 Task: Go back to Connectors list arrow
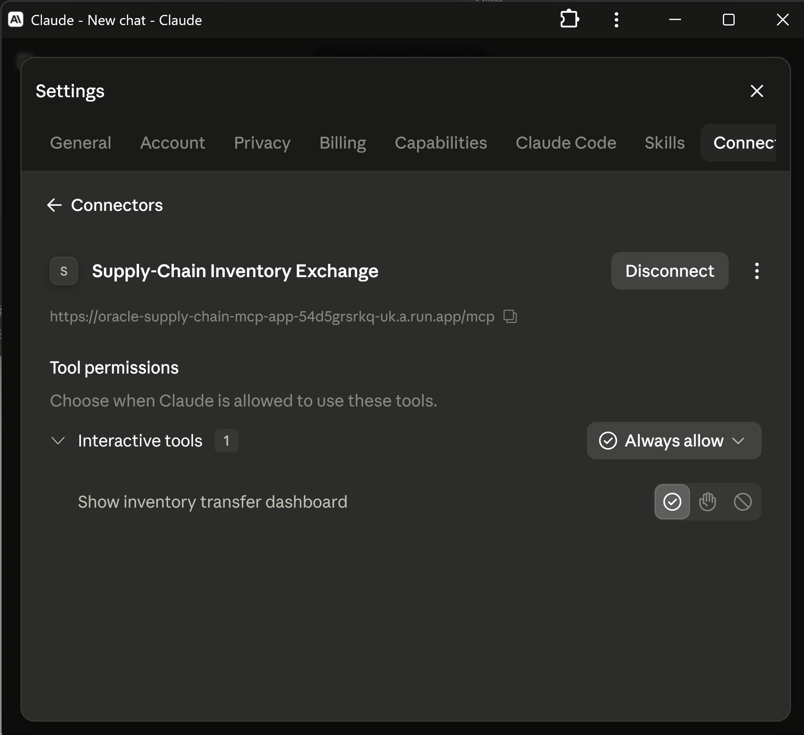coord(54,205)
